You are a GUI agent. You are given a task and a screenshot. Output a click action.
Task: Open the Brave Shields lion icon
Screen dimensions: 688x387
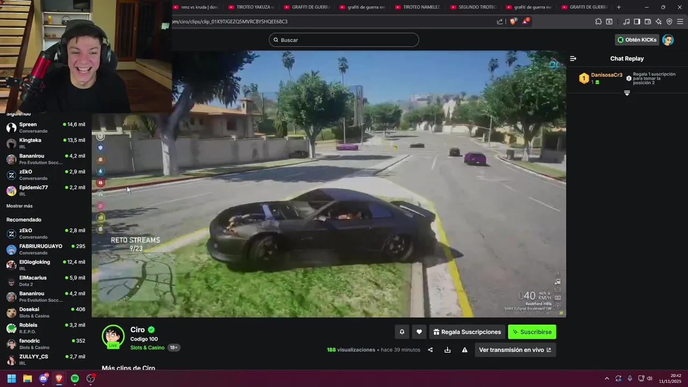[513, 21]
